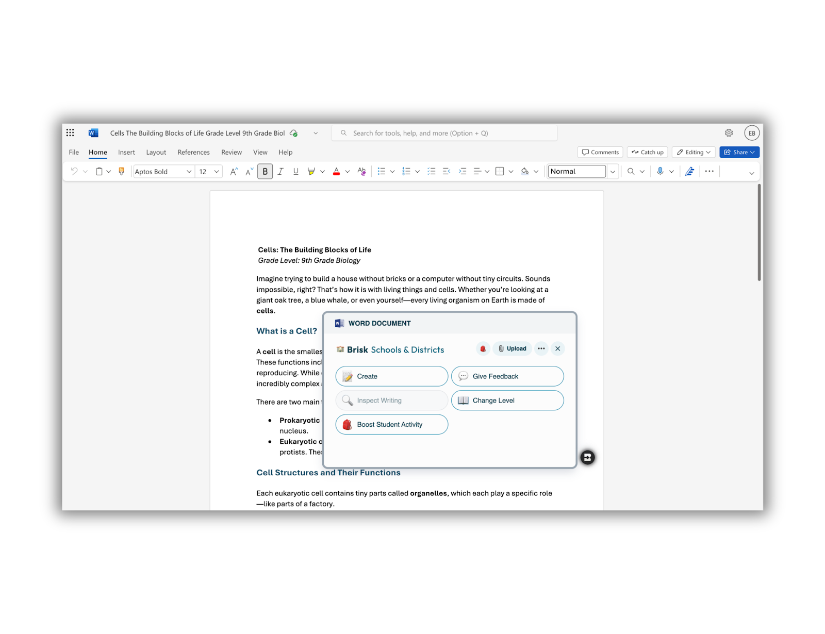The width and height of the screenshot is (825, 634).
Task: Open the Insert ribbon tab
Action: tap(126, 153)
